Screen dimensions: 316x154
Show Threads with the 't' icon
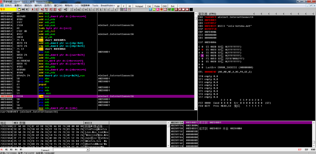[x=82, y=9]
